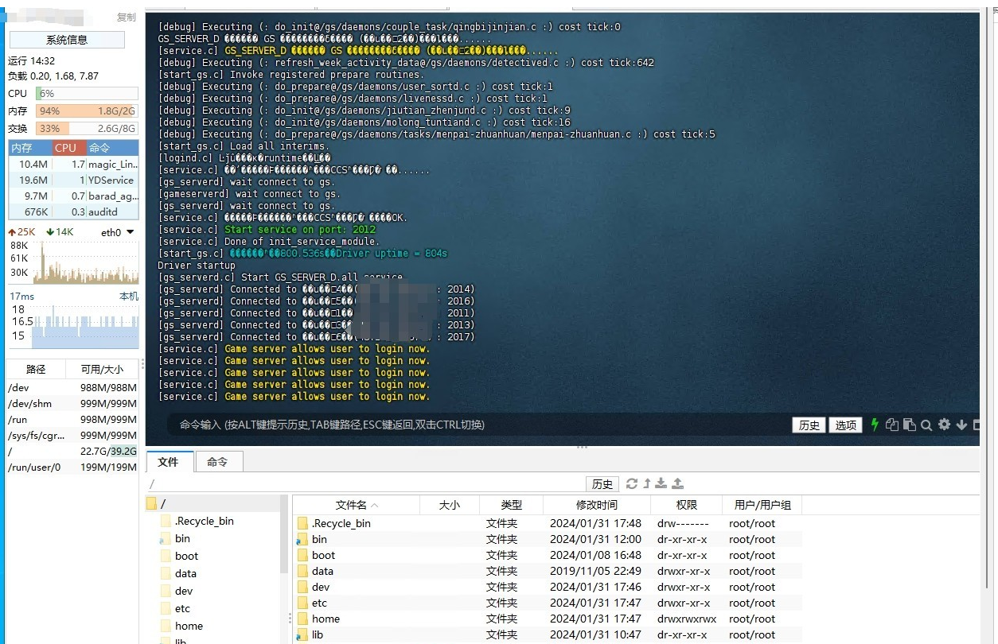Select the boot row in file list

[x=548, y=555]
